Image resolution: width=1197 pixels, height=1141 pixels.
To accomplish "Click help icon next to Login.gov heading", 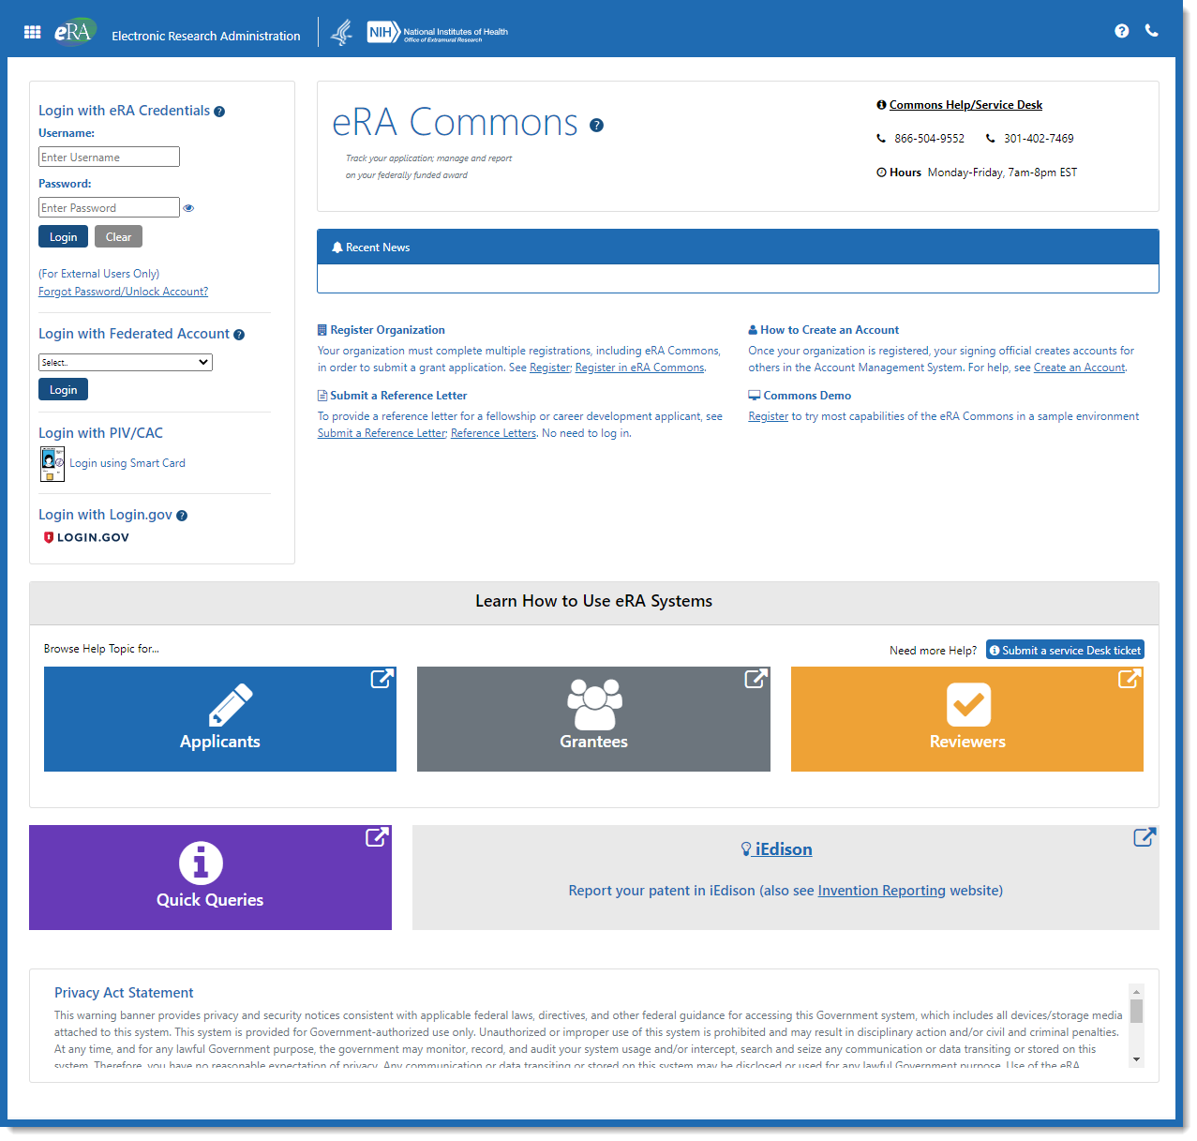I will click(182, 516).
